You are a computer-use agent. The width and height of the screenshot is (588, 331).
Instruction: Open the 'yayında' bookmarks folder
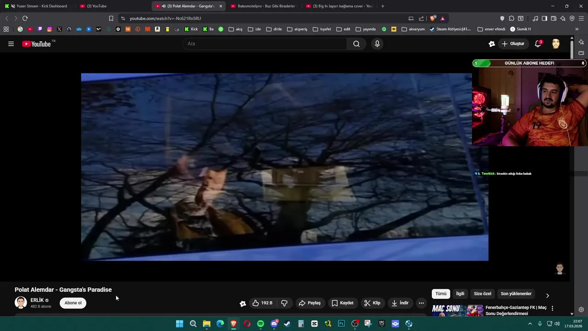pyautogui.click(x=366, y=29)
